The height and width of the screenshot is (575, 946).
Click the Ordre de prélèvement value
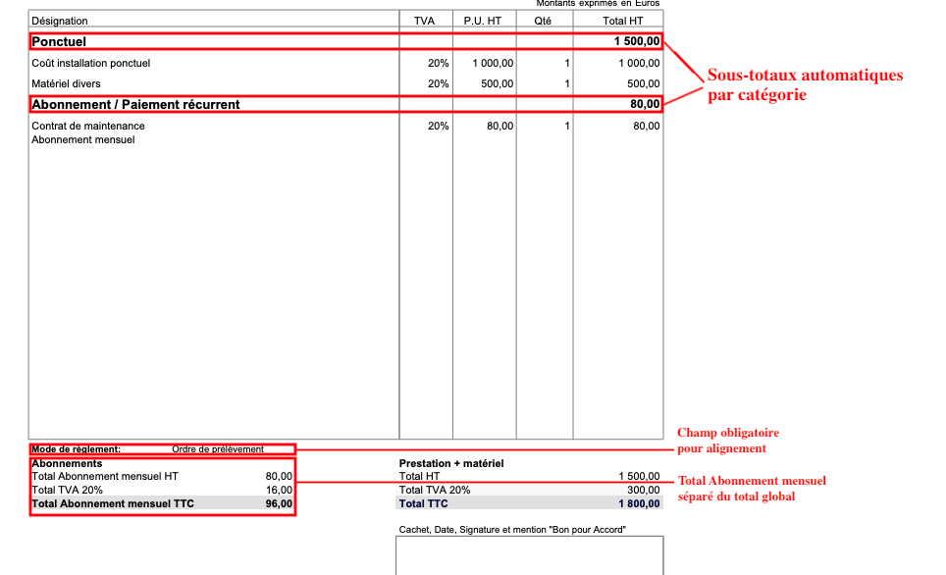[x=218, y=448]
